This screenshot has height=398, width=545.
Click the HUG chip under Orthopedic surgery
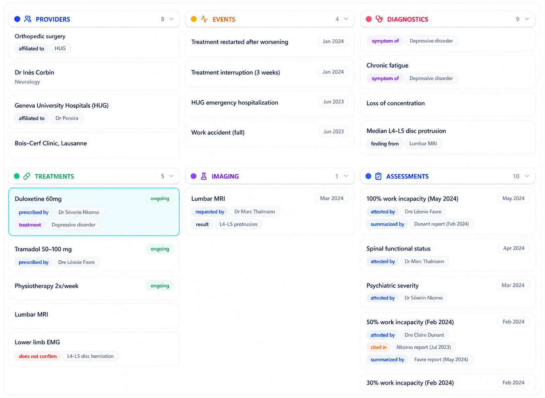tap(60, 48)
